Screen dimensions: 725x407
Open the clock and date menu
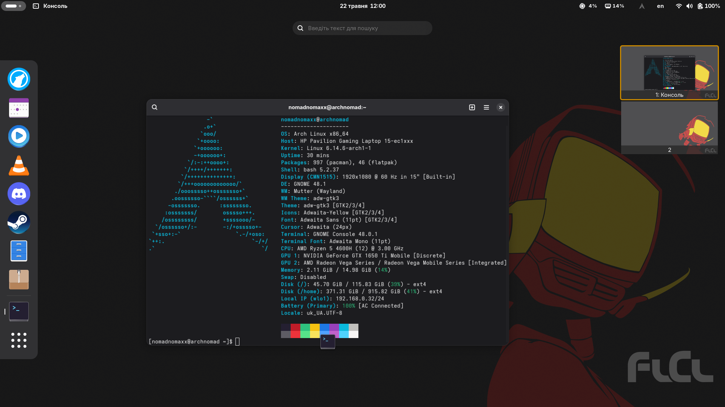[x=362, y=6]
